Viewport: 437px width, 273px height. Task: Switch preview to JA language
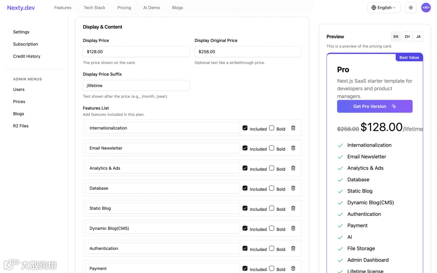coord(418,37)
